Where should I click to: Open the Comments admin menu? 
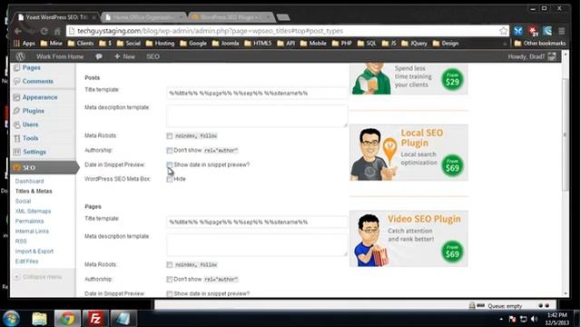click(37, 81)
